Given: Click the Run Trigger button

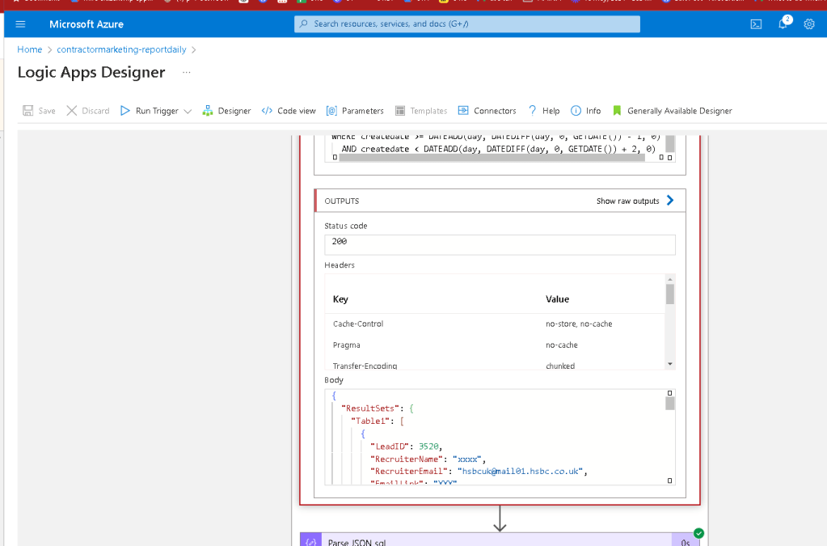Looking at the screenshot, I should tap(150, 111).
